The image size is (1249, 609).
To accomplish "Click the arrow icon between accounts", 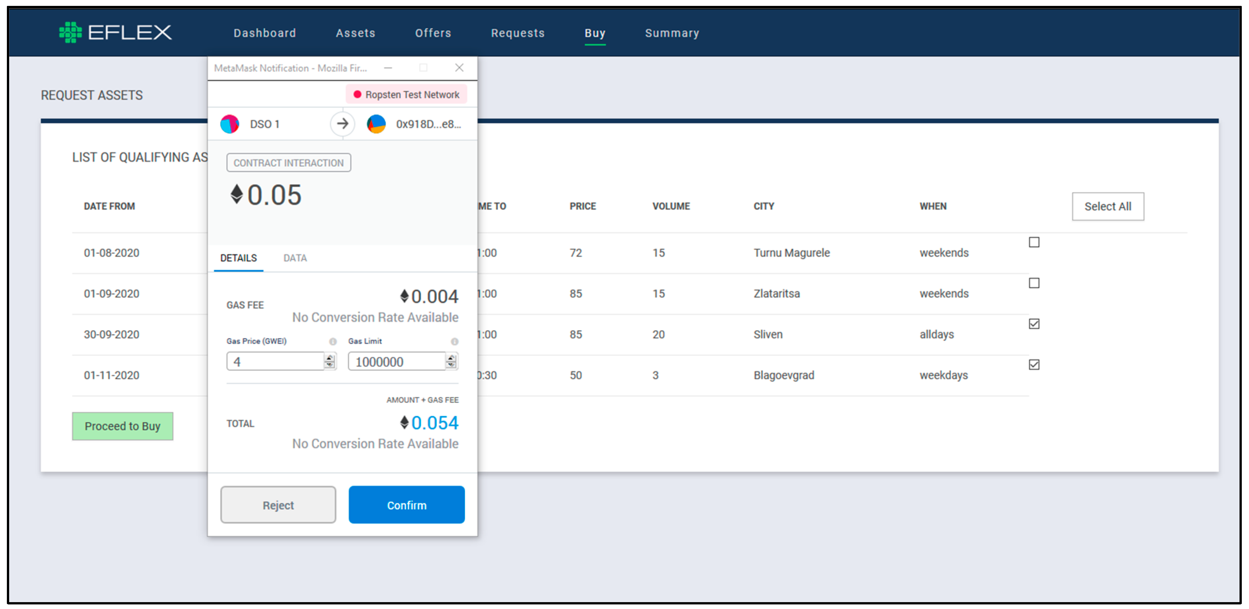I will coord(342,124).
